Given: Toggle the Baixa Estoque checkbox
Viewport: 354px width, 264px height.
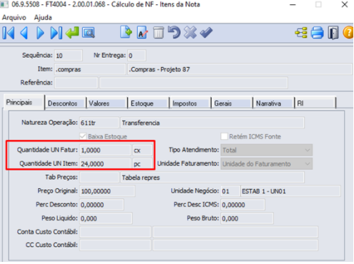Looking at the screenshot, I should 83,136.
